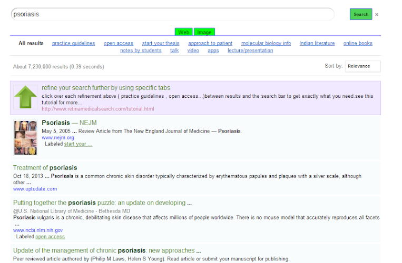Image resolution: width=402 pixels, height=263 pixels.
Task: Switch to the Image tab
Action: pos(204,33)
